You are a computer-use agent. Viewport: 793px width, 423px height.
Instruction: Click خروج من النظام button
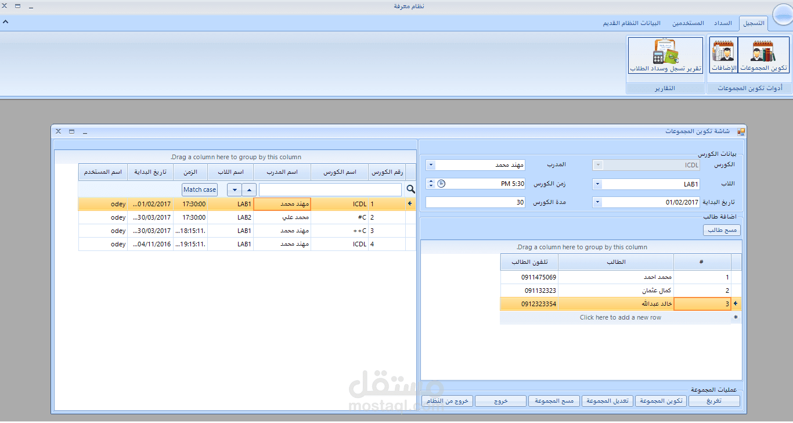pyautogui.click(x=447, y=401)
